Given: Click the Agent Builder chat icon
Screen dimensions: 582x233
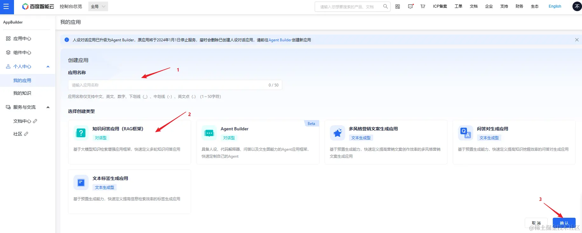Looking at the screenshot, I should pyautogui.click(x=209, y=133).
